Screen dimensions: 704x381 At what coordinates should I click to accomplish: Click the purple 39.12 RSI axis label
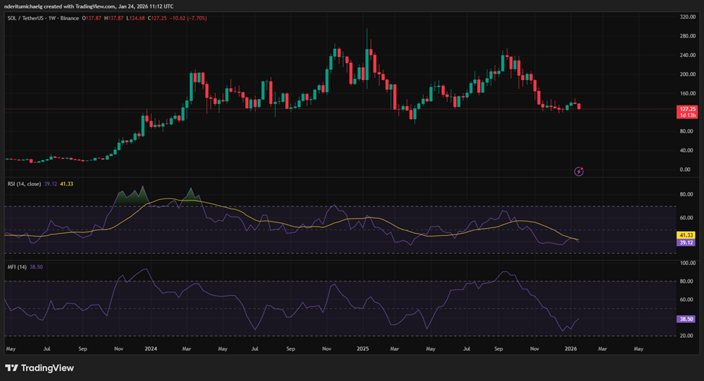pos(687,242)
